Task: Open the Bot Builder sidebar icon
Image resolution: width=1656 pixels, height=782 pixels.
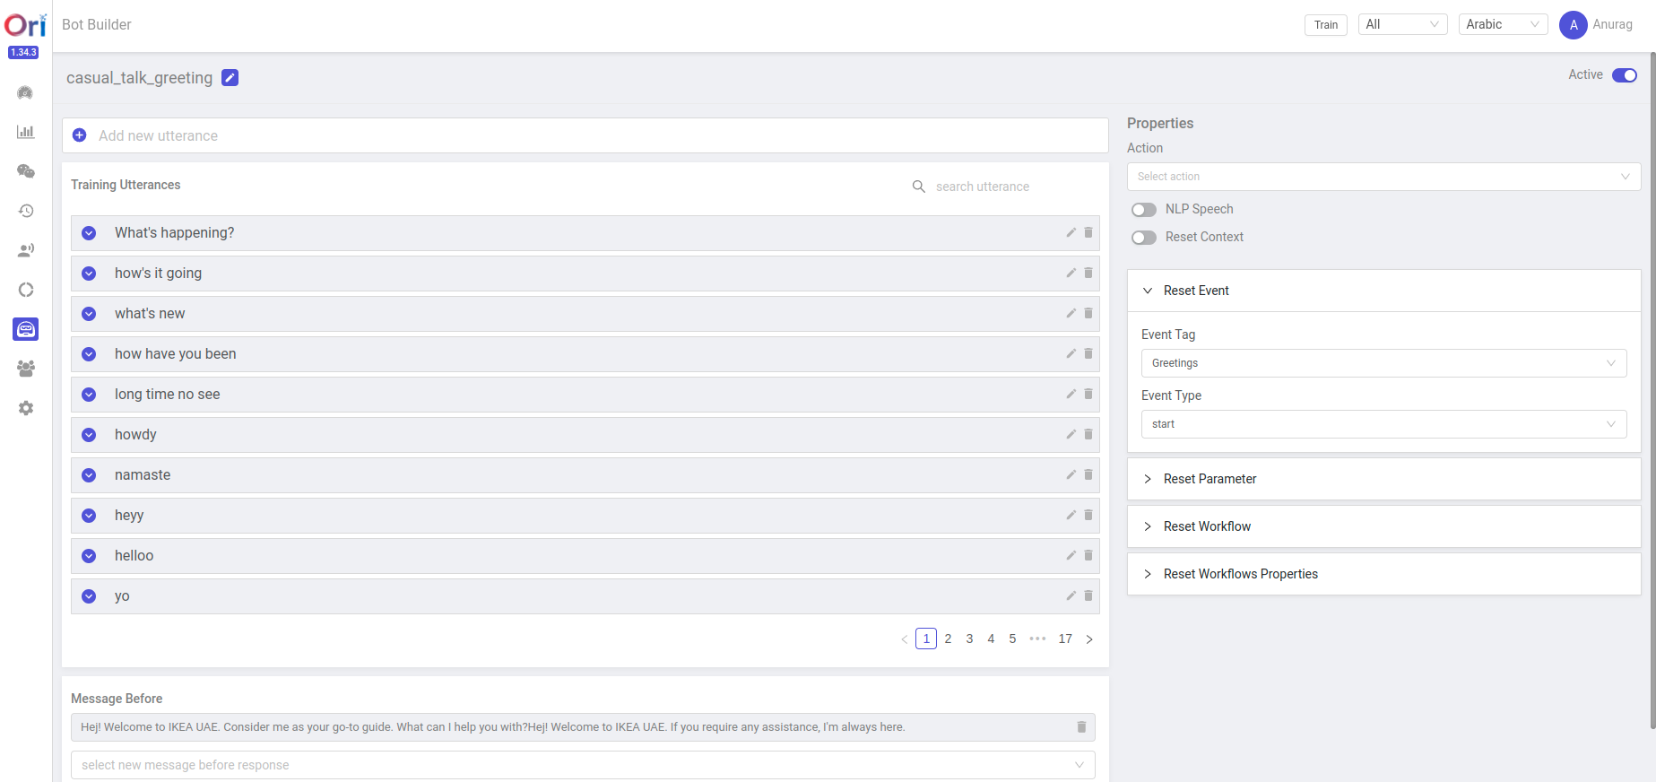Action: click(26, 329)
